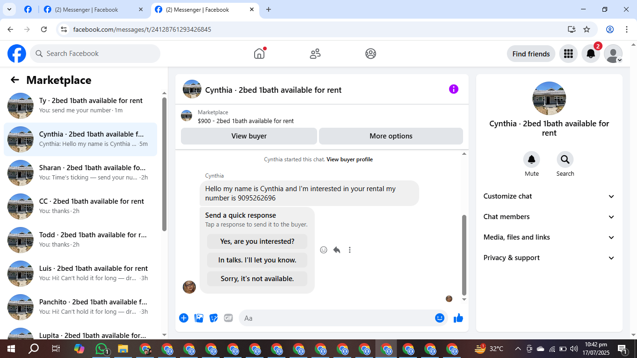637x358 pixels.
Task: Open the Sharan conversation
Action: click(x=80, y=173)
